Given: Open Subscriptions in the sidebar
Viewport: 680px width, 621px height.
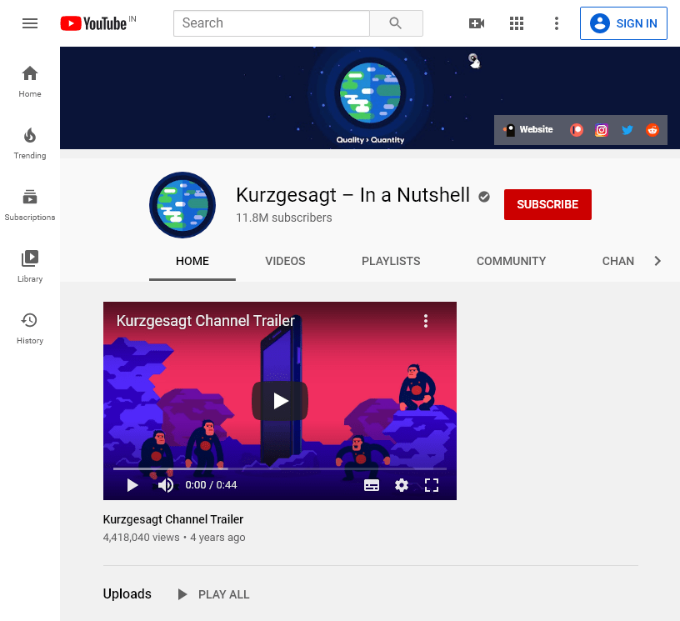Looking at the screenshot, I should tap(30, 205).
